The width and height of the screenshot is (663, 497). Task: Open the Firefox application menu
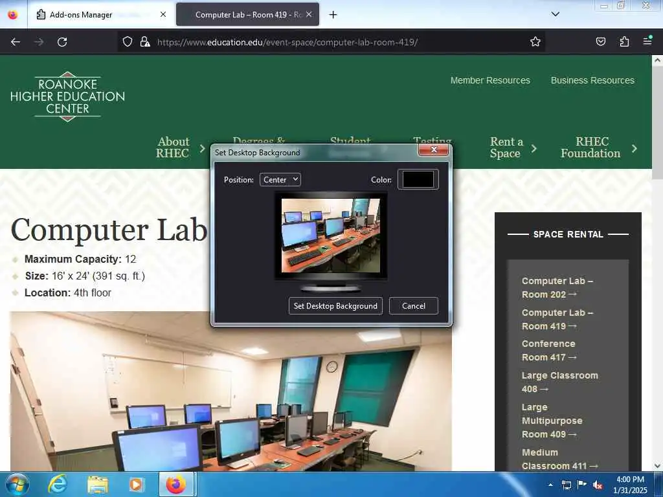(647, 41)
